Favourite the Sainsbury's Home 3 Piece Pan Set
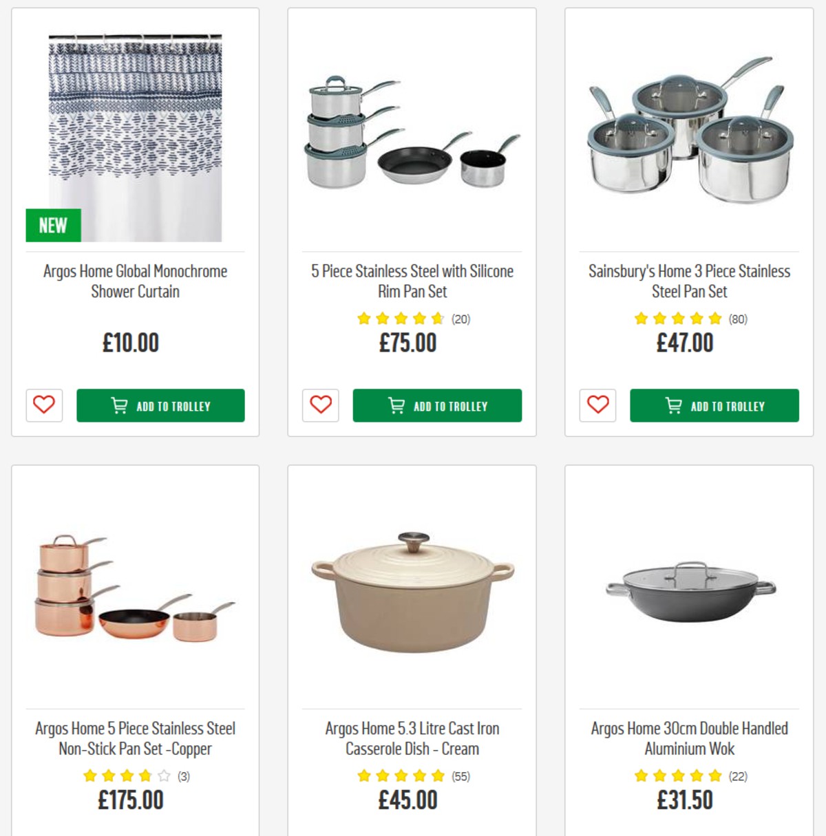826x836 pixels. [597, 406]
